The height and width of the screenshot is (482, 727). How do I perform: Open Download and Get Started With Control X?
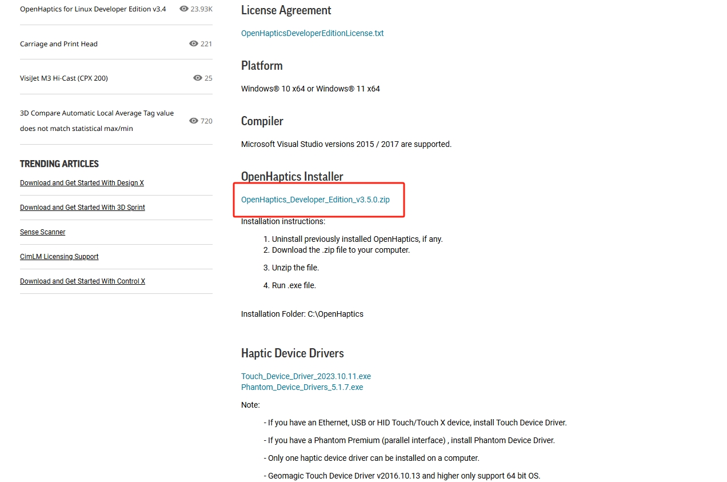(x=82, y=281)
